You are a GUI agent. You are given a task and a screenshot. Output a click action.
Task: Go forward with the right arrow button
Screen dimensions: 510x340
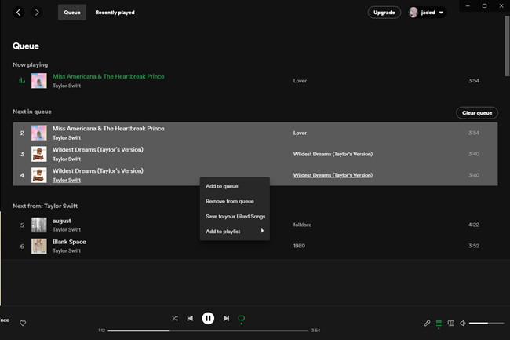37,13
